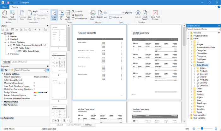The height and width of the screenshot is (131, 221).
Task: Collapse the Order_Details fields folder
Action: tap(191, 65)
